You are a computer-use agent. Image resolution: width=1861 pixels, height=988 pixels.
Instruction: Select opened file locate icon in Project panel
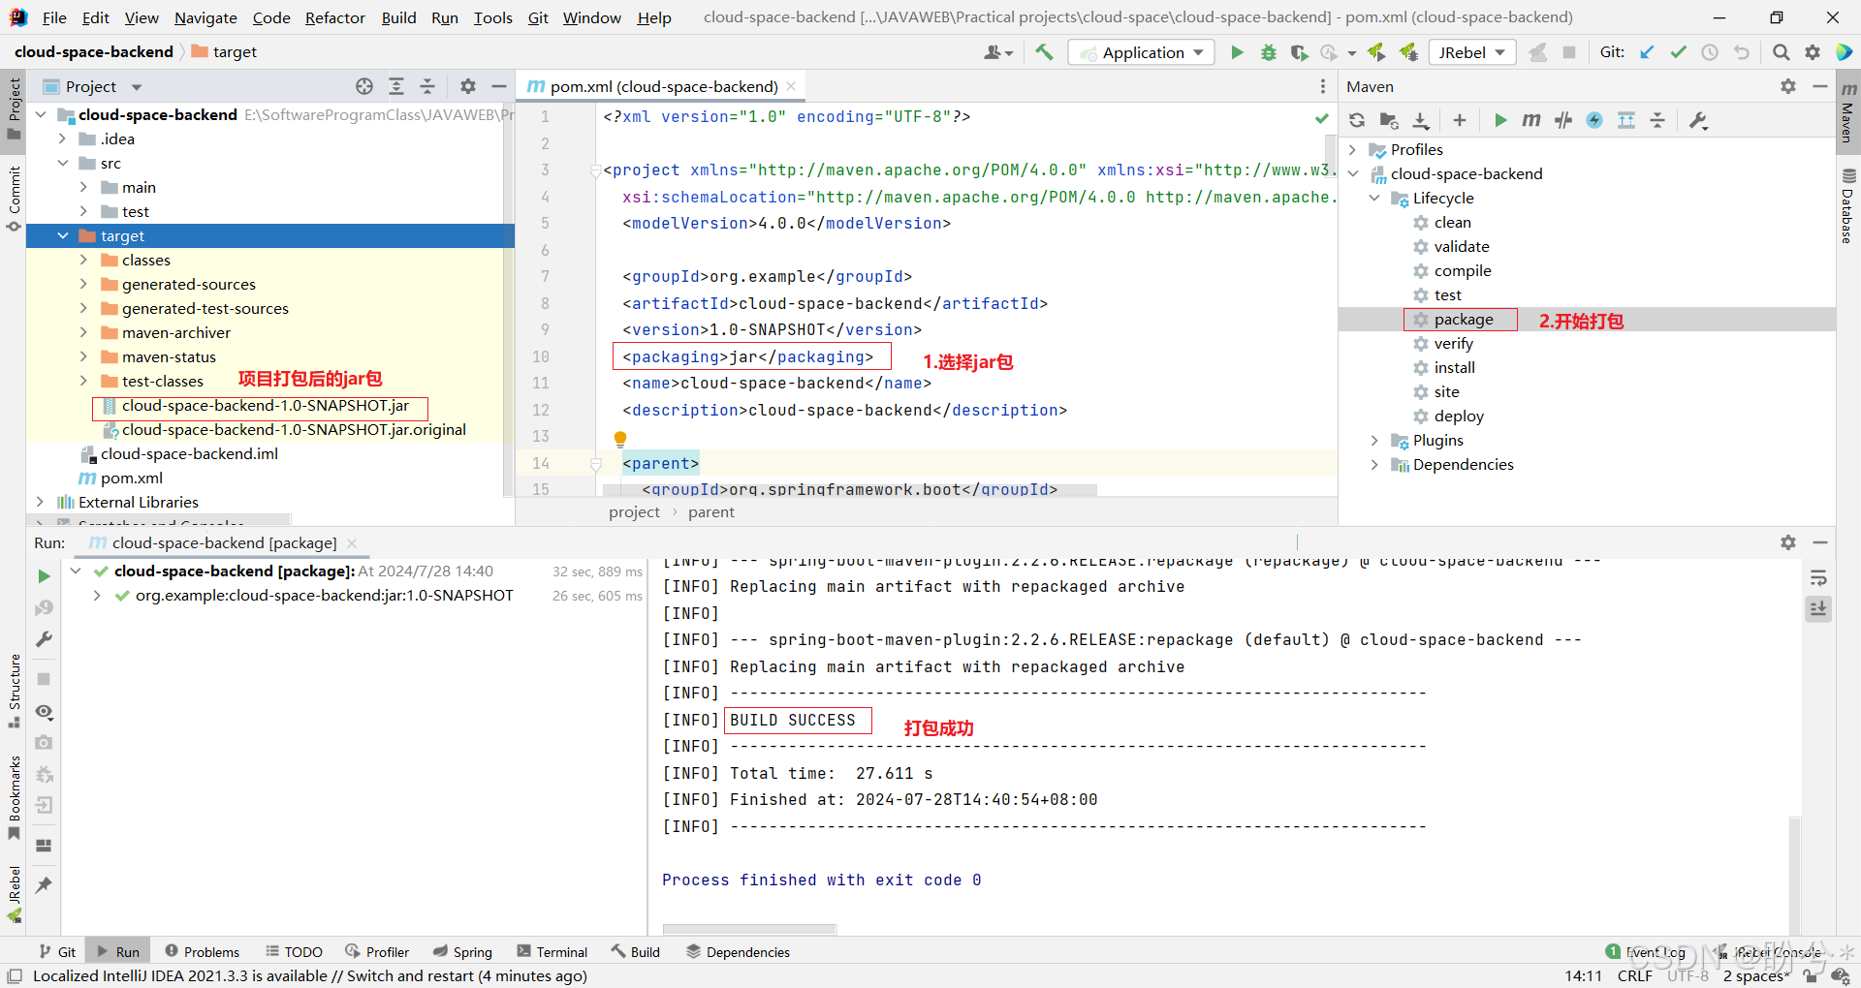[x=364, y=86]
